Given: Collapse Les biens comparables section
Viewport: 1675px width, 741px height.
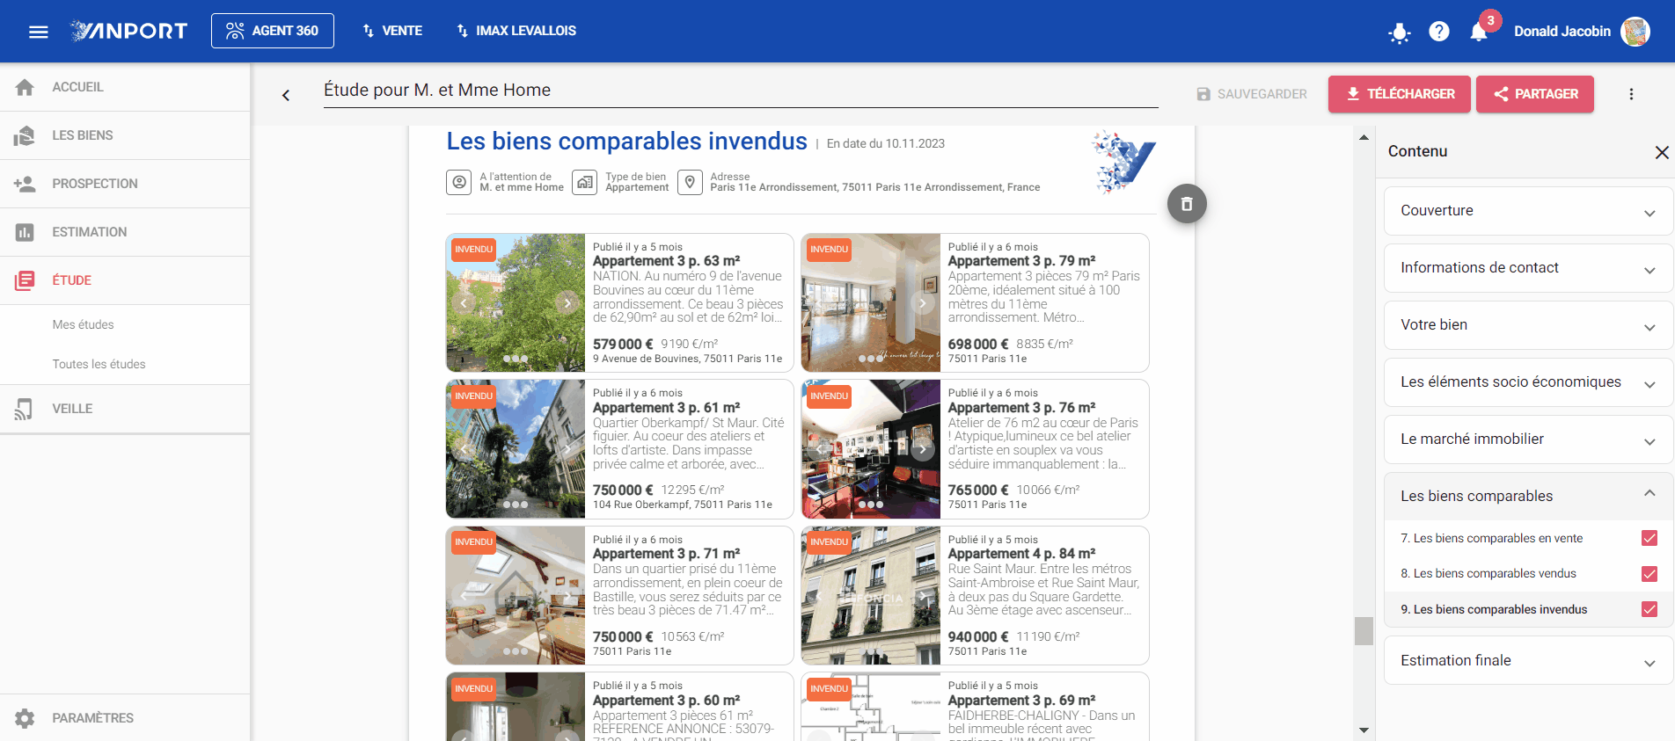Looking at the screenshot, I should pos(1528,497).
